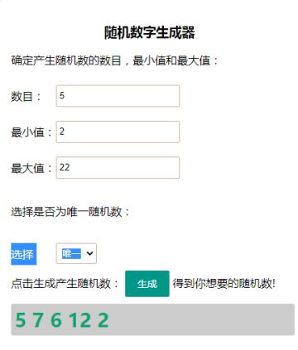This screenshot has height=350, width=298.
Task: Click the empty gray area of results box
Action: [x=201, y=319]
